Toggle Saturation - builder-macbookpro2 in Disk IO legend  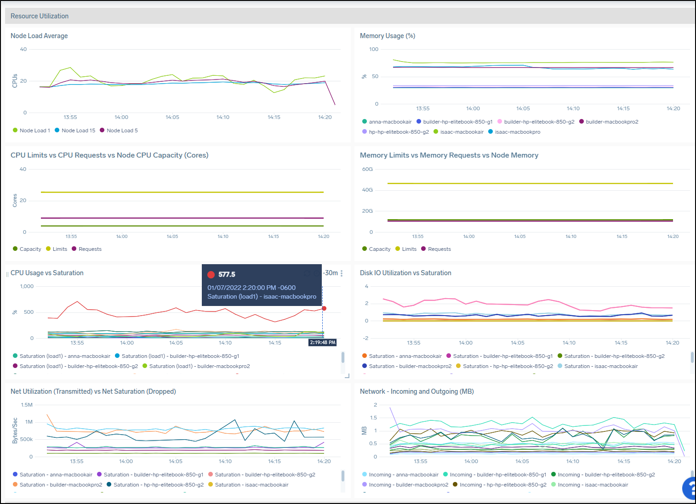tap(407, 366)
